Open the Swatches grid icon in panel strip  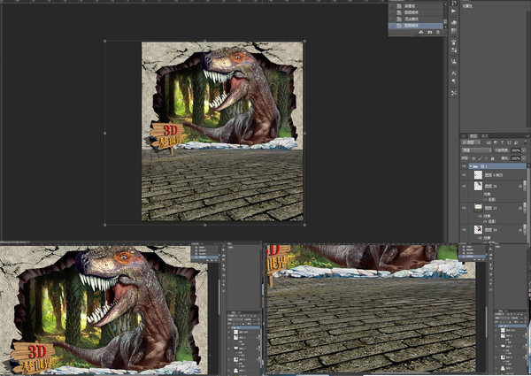coord(453,31)
